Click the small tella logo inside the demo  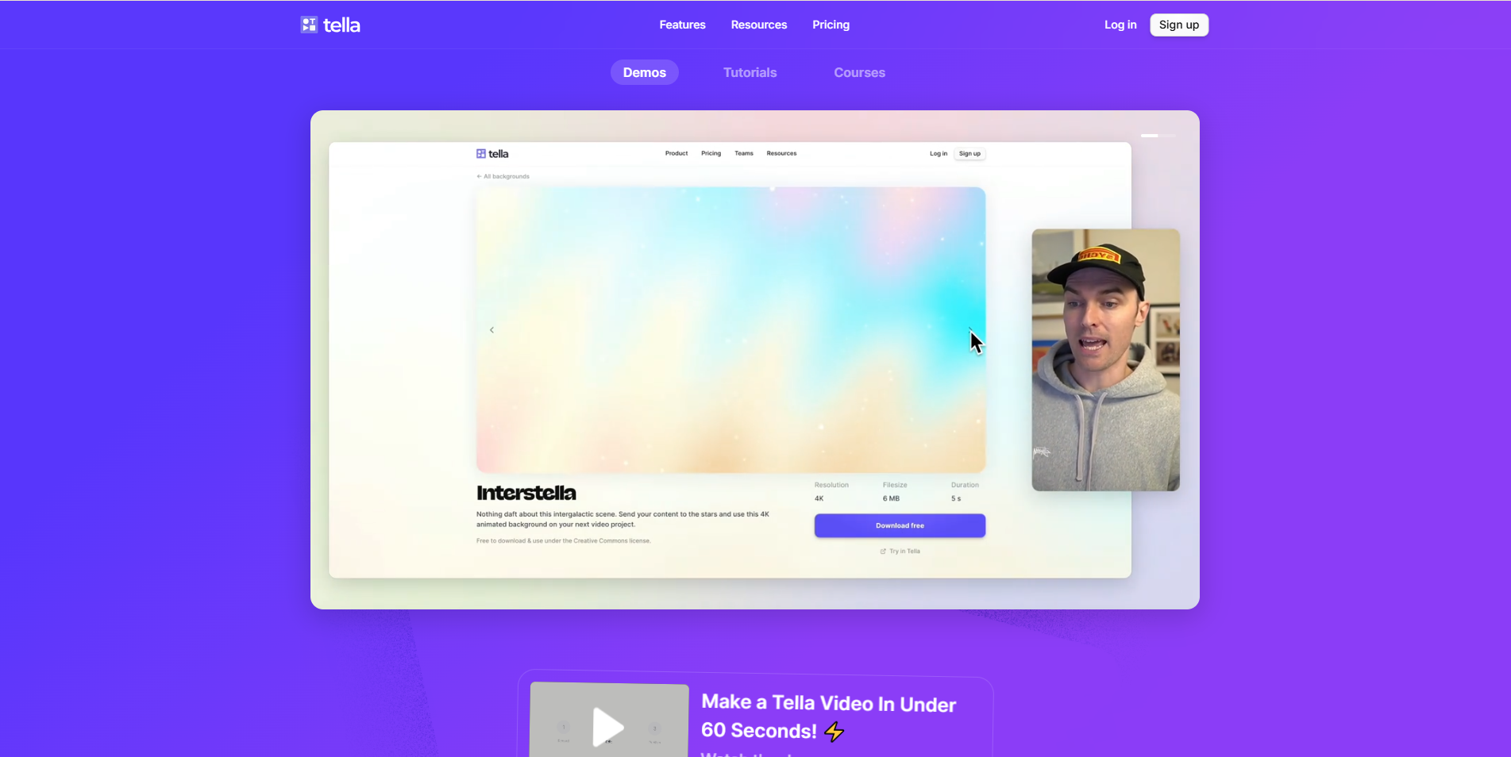492,153
